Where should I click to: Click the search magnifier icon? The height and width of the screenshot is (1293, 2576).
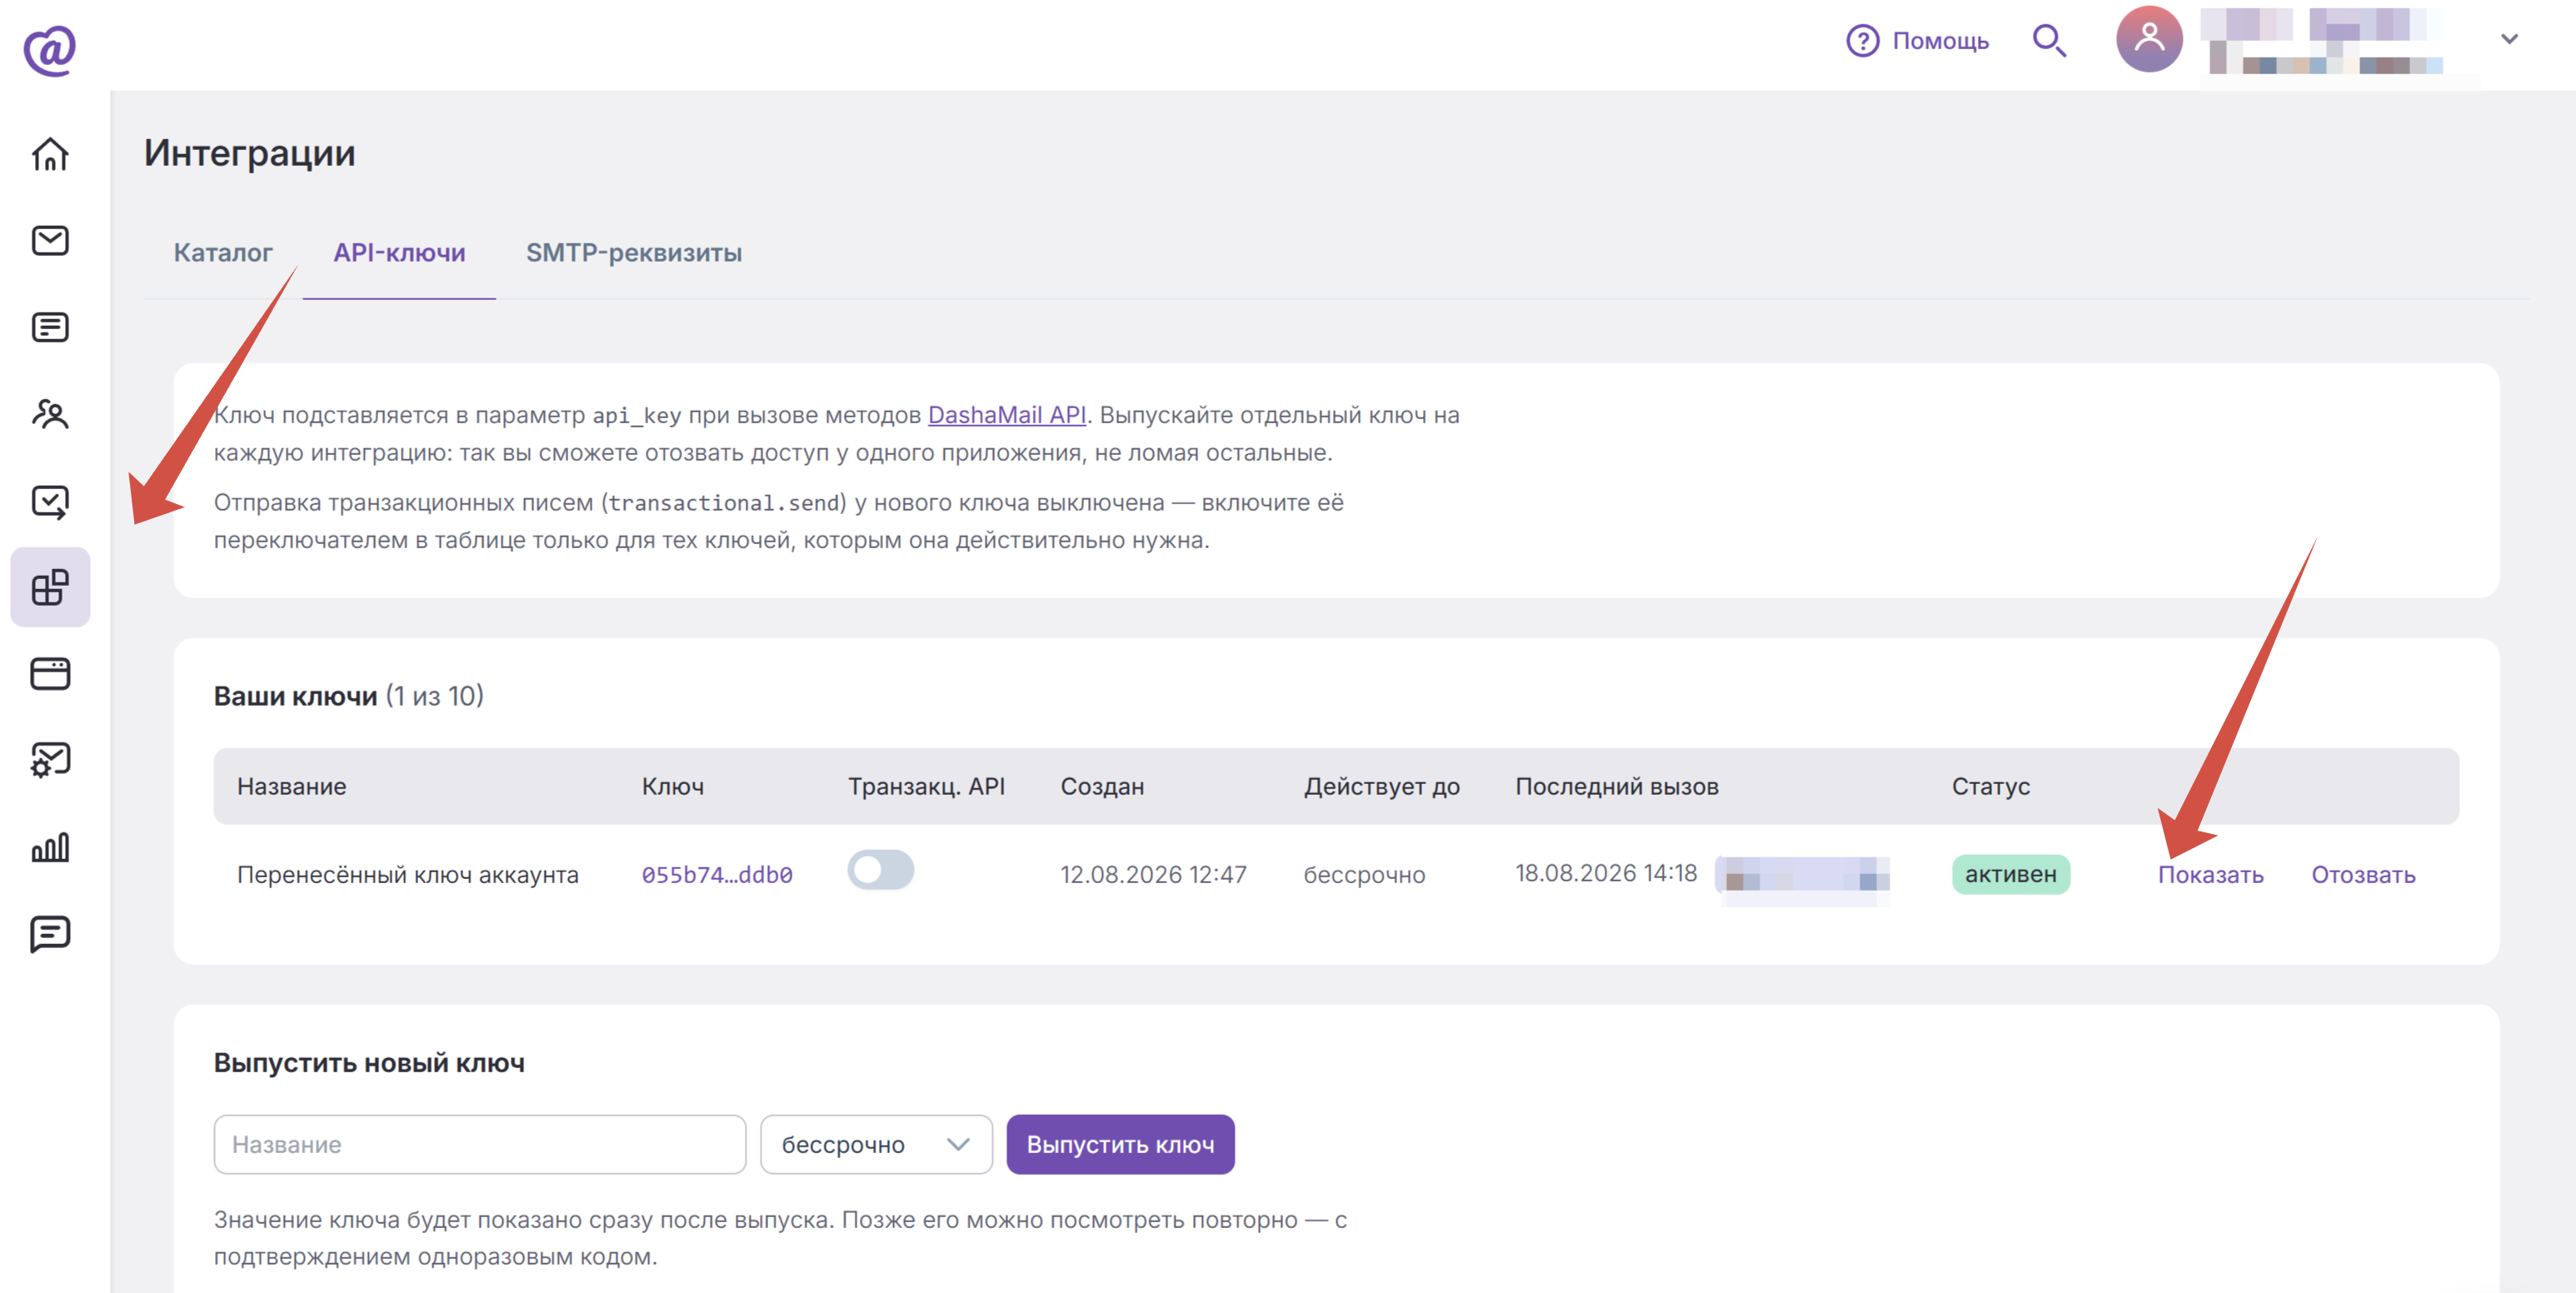coord(2049,41)
